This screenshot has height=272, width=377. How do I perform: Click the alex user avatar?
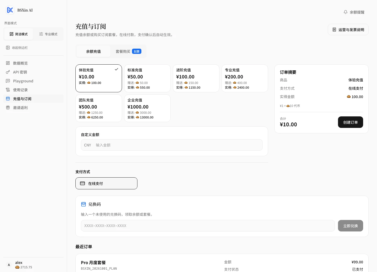[9, 265]
